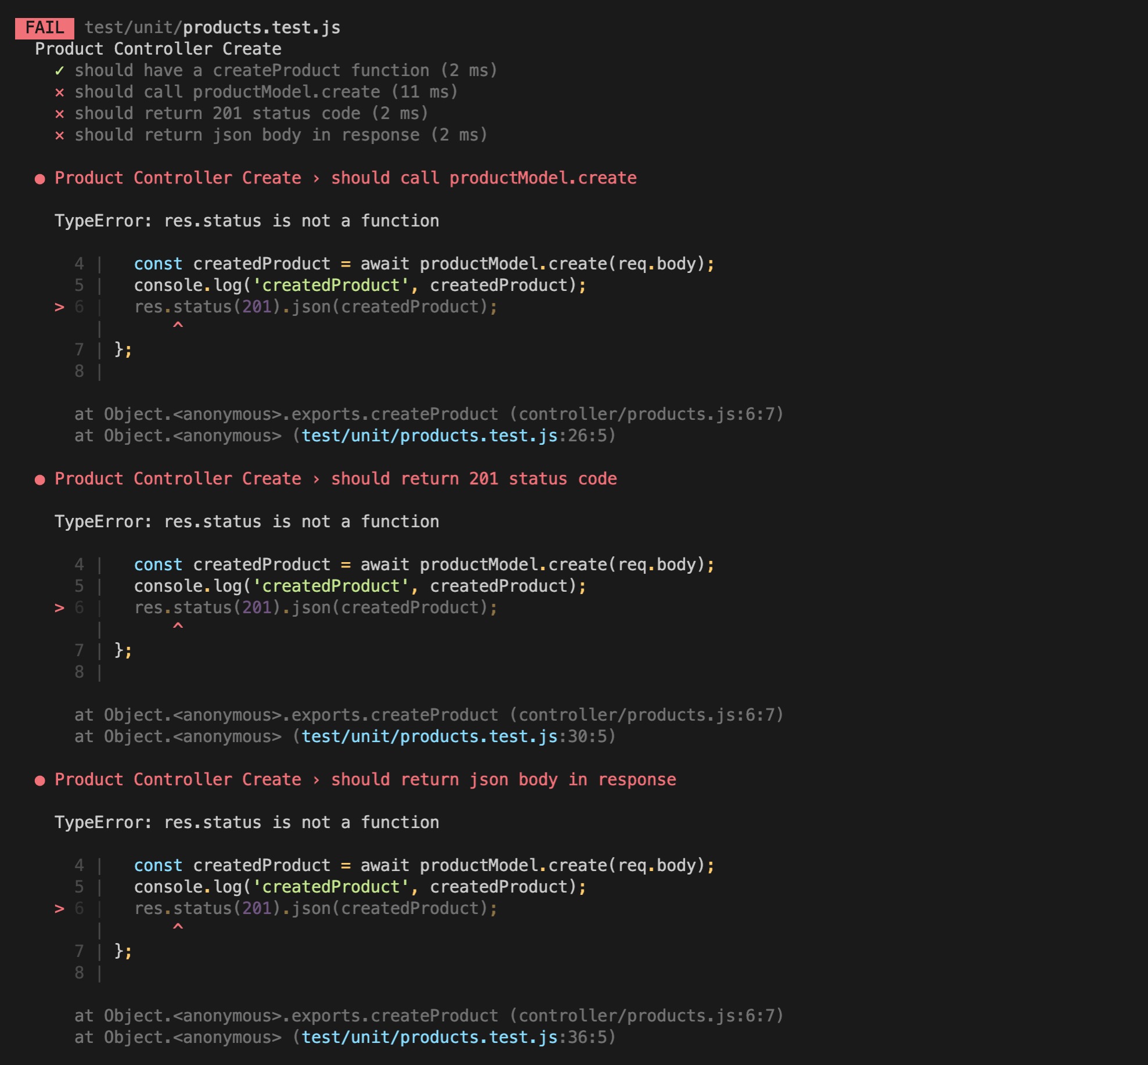Click the first red '>' error line pointer
Screen dimensions: 1148x1065
(x=59, y=307)
